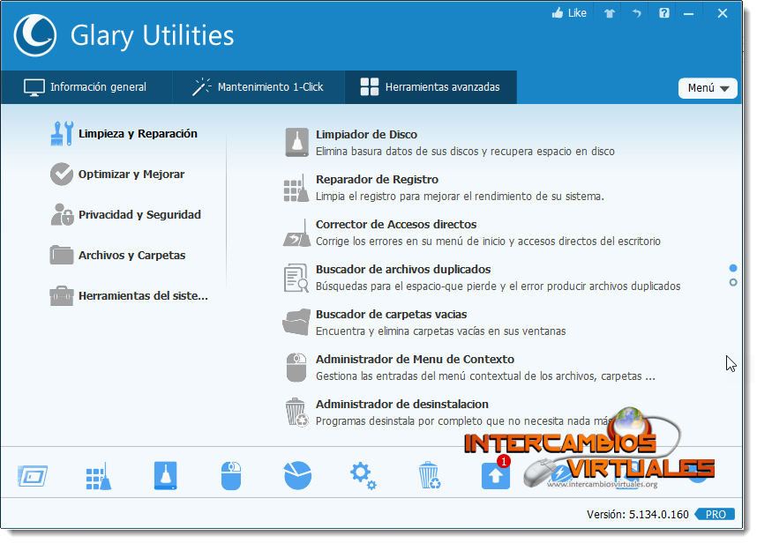Open the mouse context menu dock icon

pyautogui.click(x=231, y=476)
